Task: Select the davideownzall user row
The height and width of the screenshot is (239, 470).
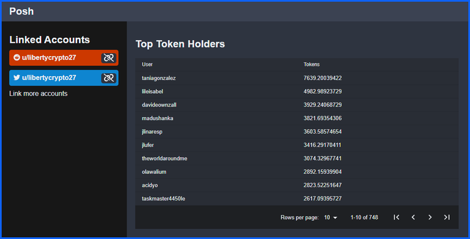Action: point(297,105)
